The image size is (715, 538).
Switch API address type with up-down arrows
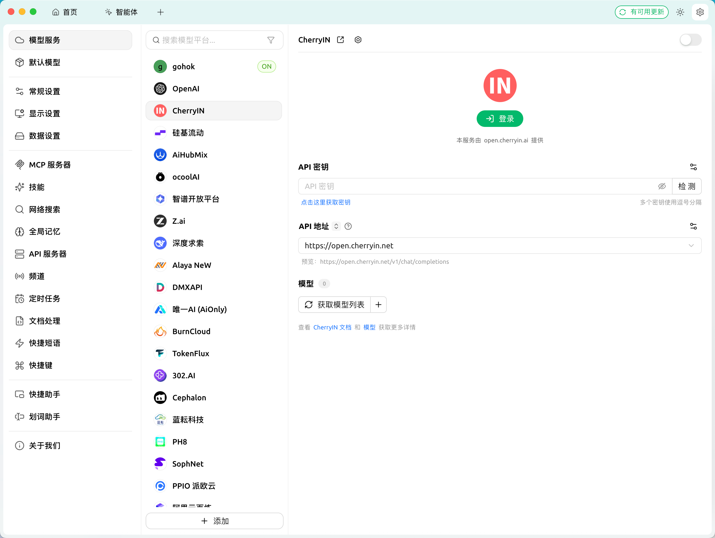(336, 226)
